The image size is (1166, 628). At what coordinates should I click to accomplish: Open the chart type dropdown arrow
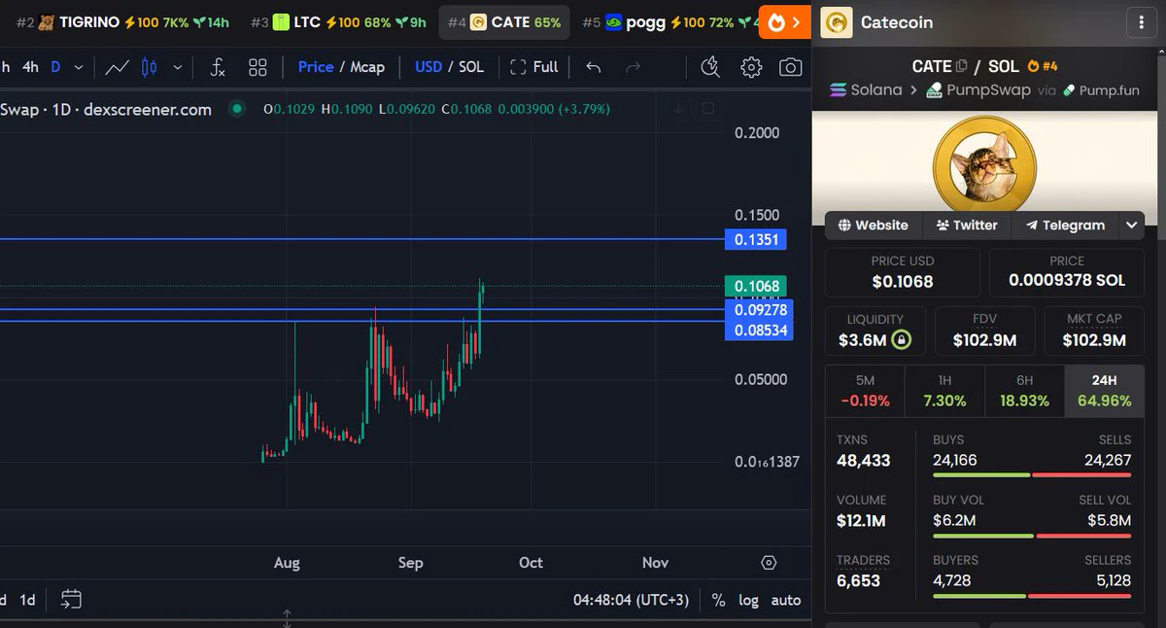(177, 67)
